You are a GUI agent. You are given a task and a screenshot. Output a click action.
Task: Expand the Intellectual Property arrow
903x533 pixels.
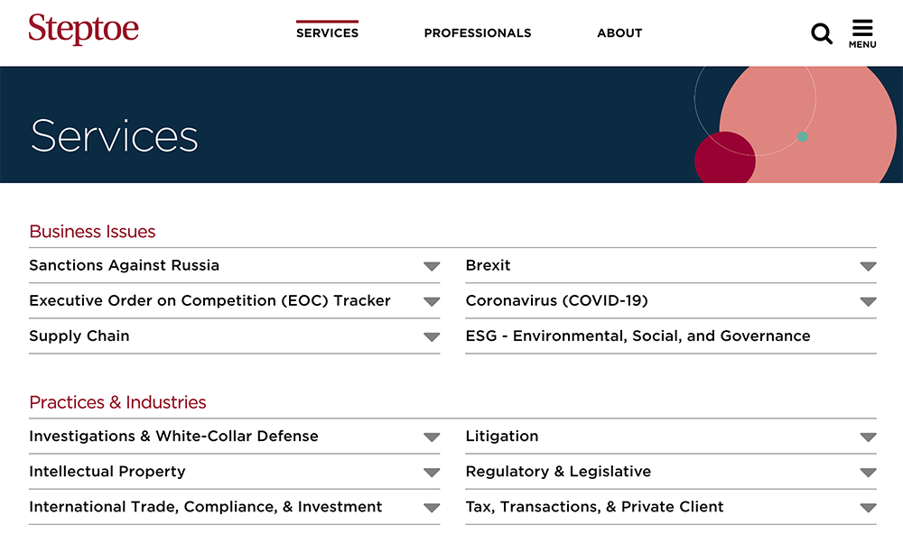click(432, 472)
